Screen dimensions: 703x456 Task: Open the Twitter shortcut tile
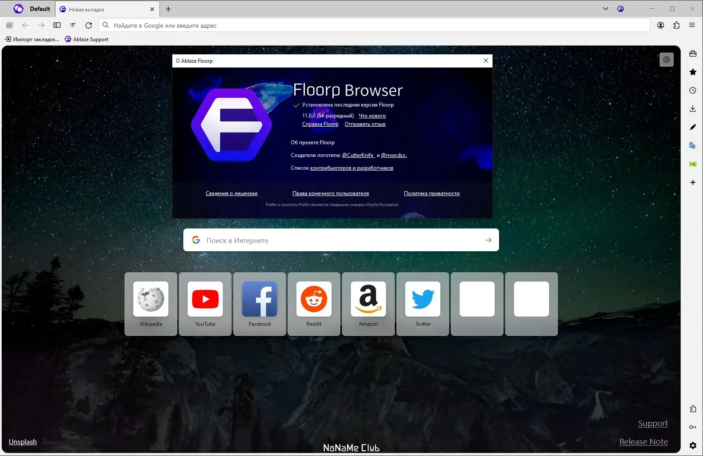pos(423,304)
